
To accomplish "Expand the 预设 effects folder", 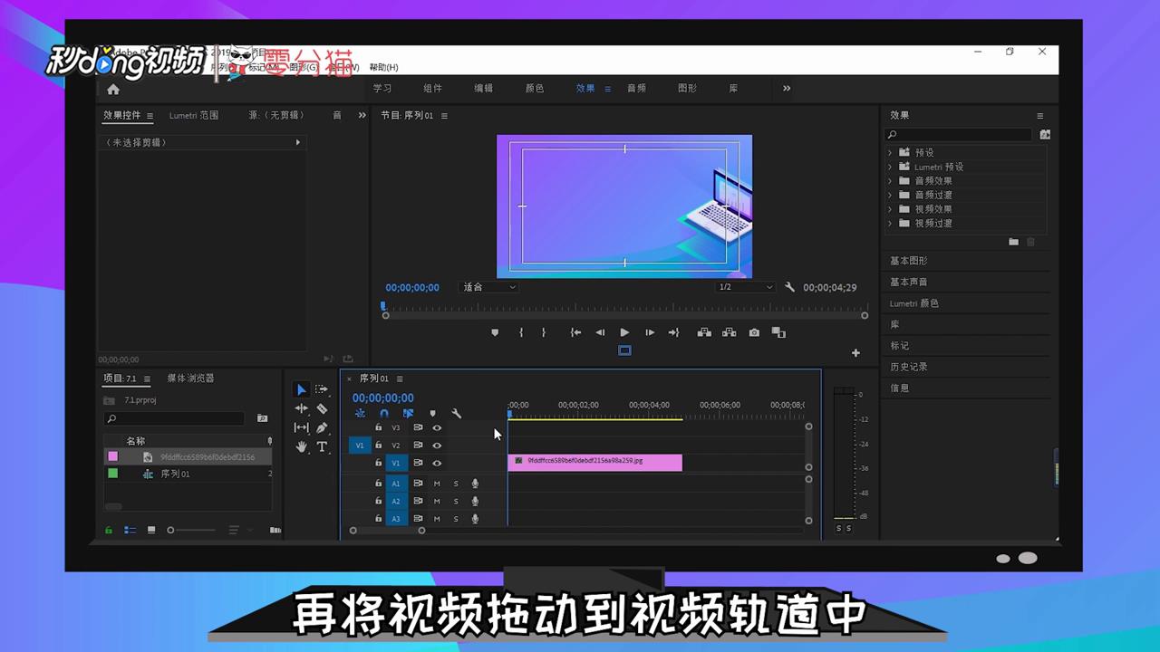I will click(890, 152).
